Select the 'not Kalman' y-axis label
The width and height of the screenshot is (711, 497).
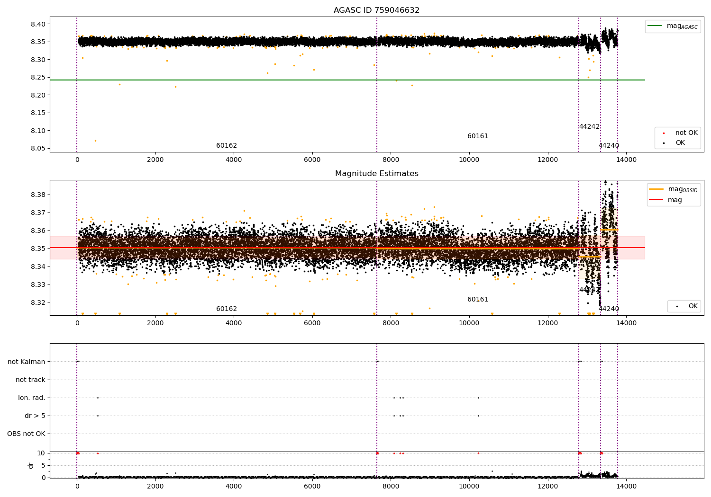[x=27, y=362]
